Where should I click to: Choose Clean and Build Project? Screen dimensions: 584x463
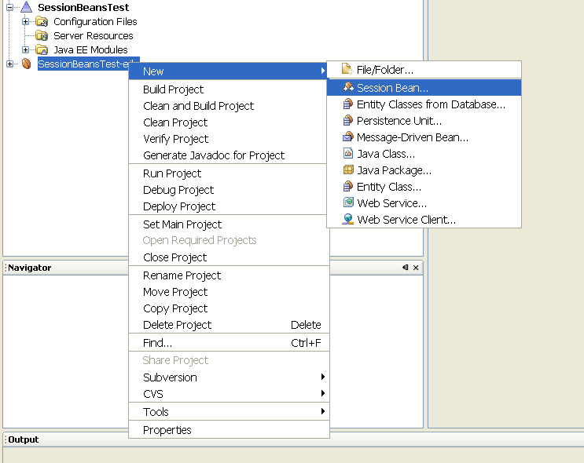click(x=198, y=106)
